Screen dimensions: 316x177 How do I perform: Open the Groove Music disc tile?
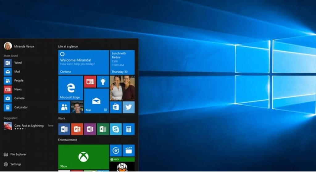tap(116, 151)
